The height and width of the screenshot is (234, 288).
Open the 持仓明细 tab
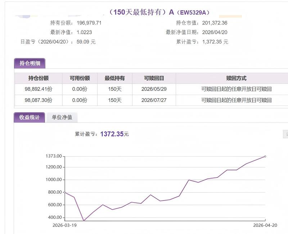tap(30, 63)
